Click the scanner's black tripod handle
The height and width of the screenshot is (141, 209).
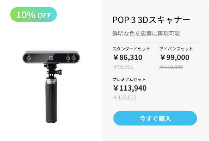pyautogui.click(x=51, y=102)
